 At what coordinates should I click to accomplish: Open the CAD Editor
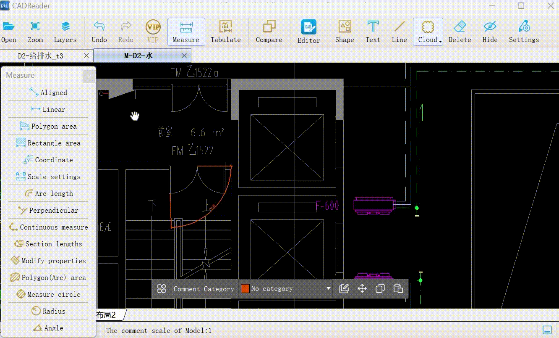coord(308,32)
